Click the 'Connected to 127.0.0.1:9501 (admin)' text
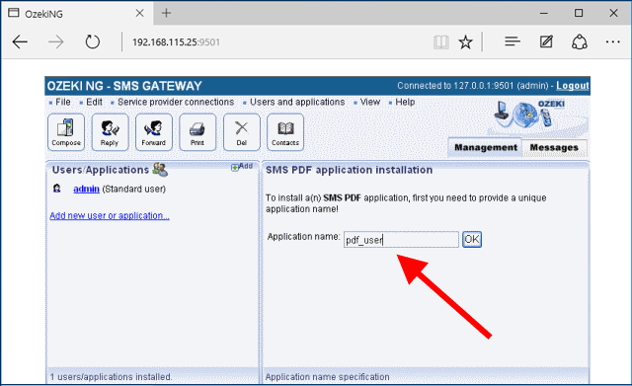The image size is (632, 386). click(473, 86)
